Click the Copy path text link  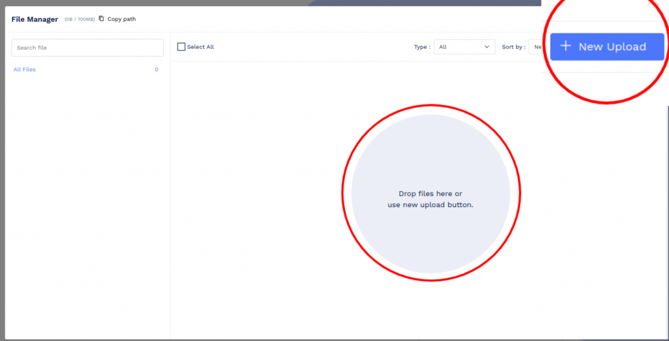pos(122,19)
